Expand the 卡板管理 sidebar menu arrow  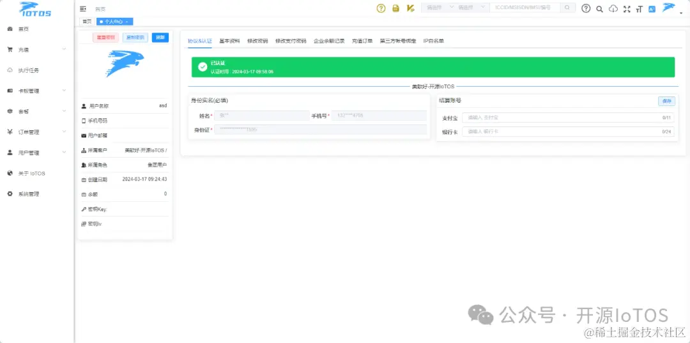(x=65, y=91)
